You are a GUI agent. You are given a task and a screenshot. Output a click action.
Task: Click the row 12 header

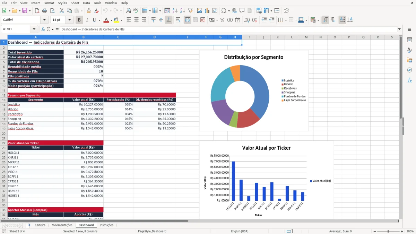[x=3, y=95]
